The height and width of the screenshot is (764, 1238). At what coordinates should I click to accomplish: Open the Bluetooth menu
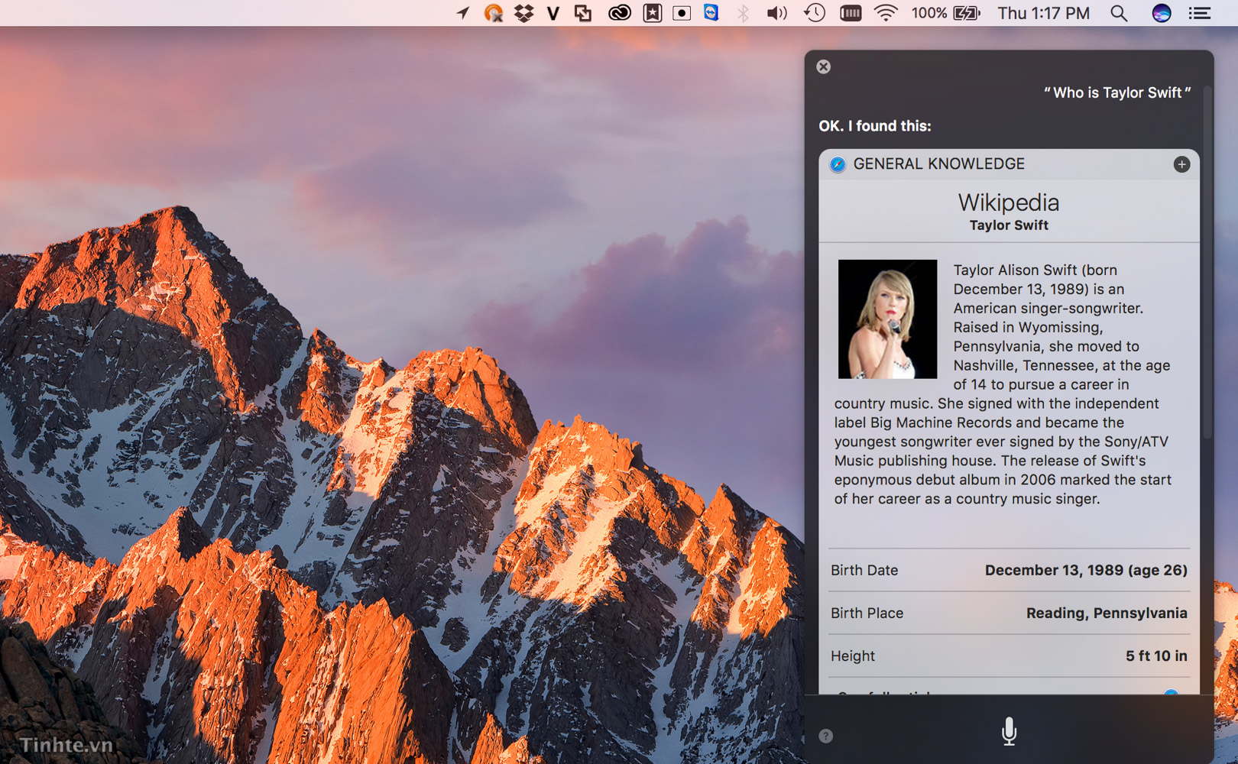tap(743, 13)
